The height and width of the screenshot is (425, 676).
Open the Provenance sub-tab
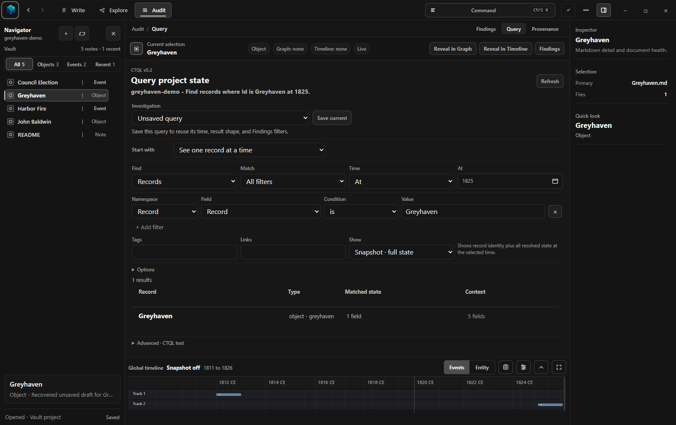coord(545,29)
